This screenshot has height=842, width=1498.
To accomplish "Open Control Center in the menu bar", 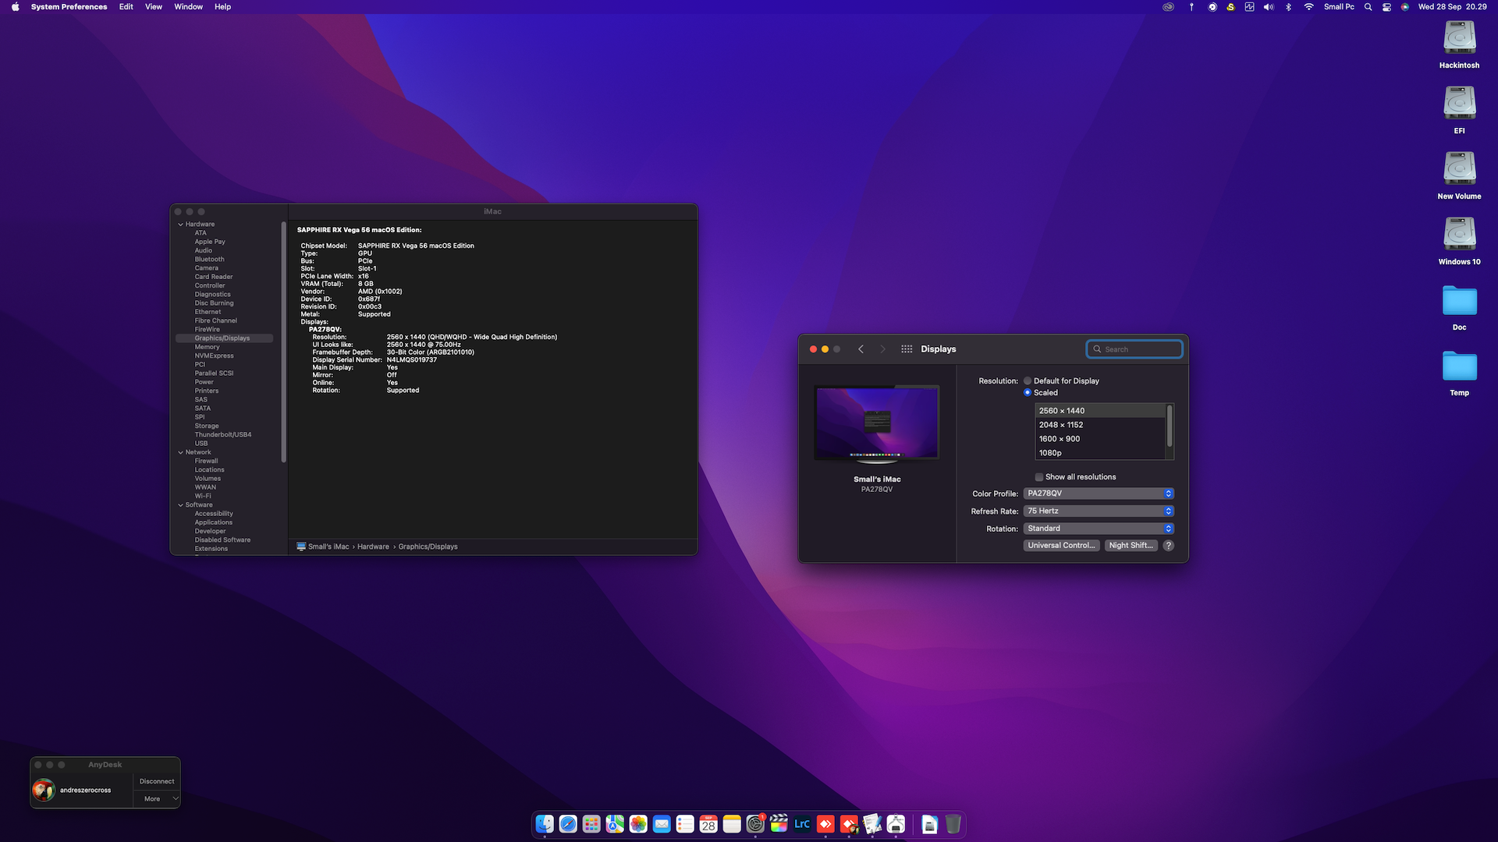I will click(1386, 7).
